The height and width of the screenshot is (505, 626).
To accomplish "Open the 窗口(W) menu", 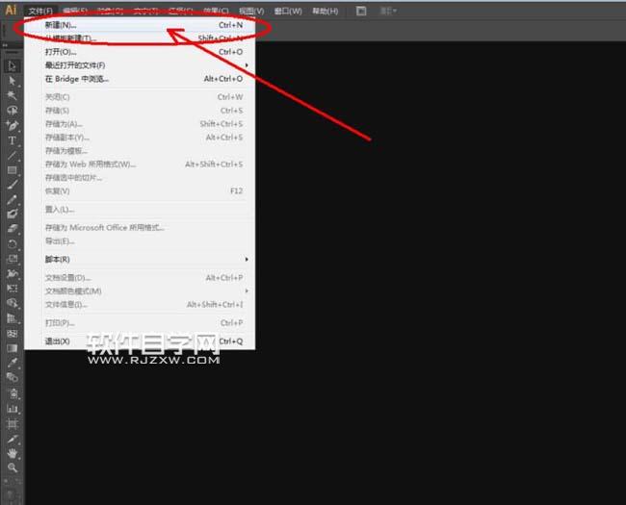I will click(x=288, y=11).
